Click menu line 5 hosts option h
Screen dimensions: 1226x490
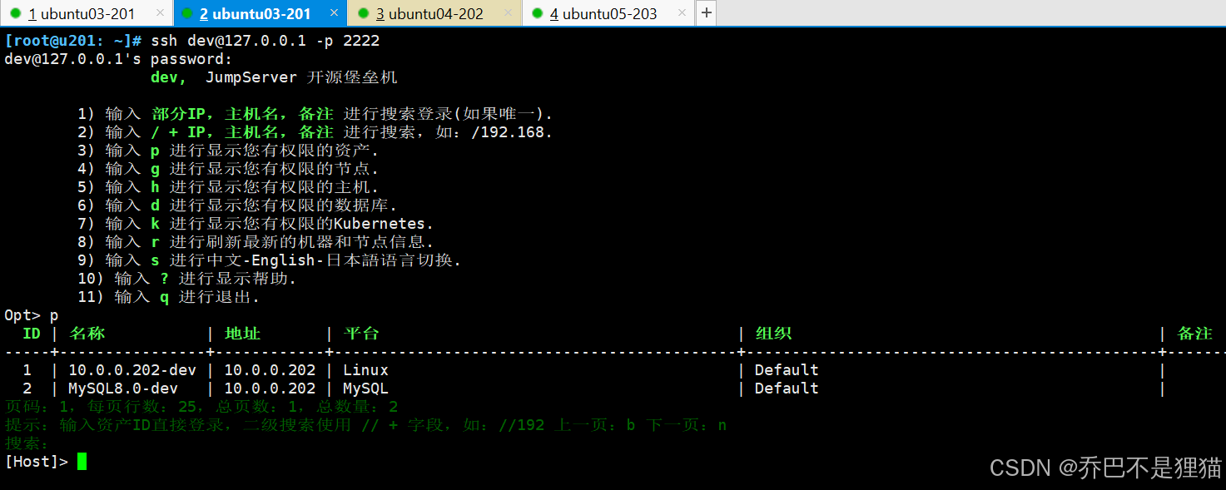228,187
